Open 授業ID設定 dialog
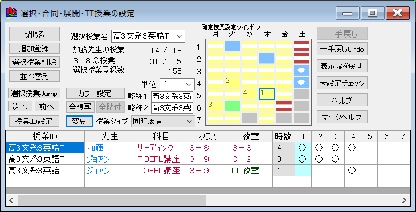This screenshot has width=416, height=212. (34, 121)
